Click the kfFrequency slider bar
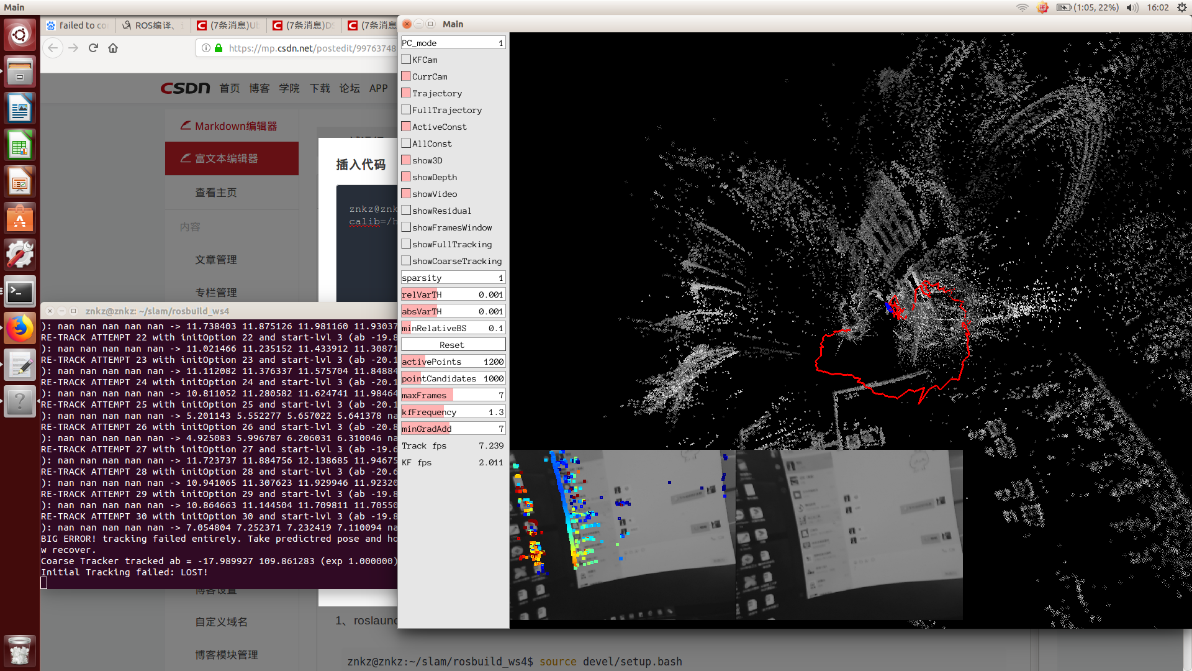Viewport: 1192px width, 671px height. pyautogui.click(x=453, y=412)
